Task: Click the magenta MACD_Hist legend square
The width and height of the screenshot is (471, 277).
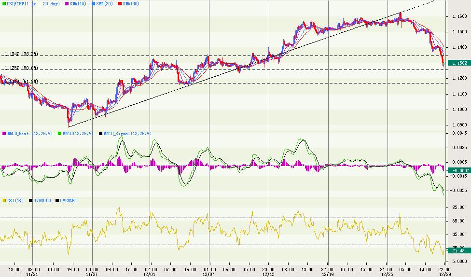Action: 4,133
